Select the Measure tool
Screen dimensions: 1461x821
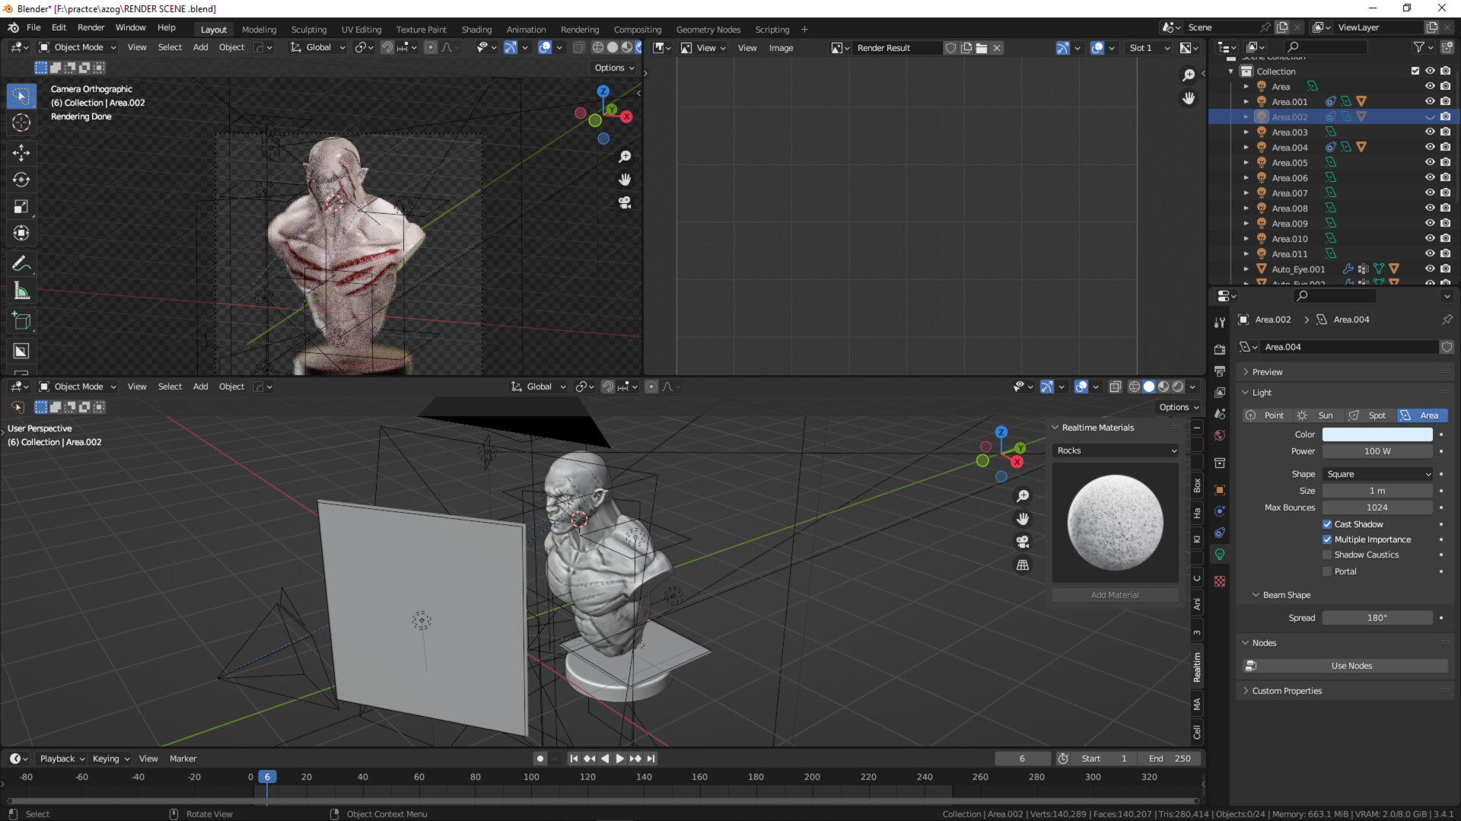[21, 291]
